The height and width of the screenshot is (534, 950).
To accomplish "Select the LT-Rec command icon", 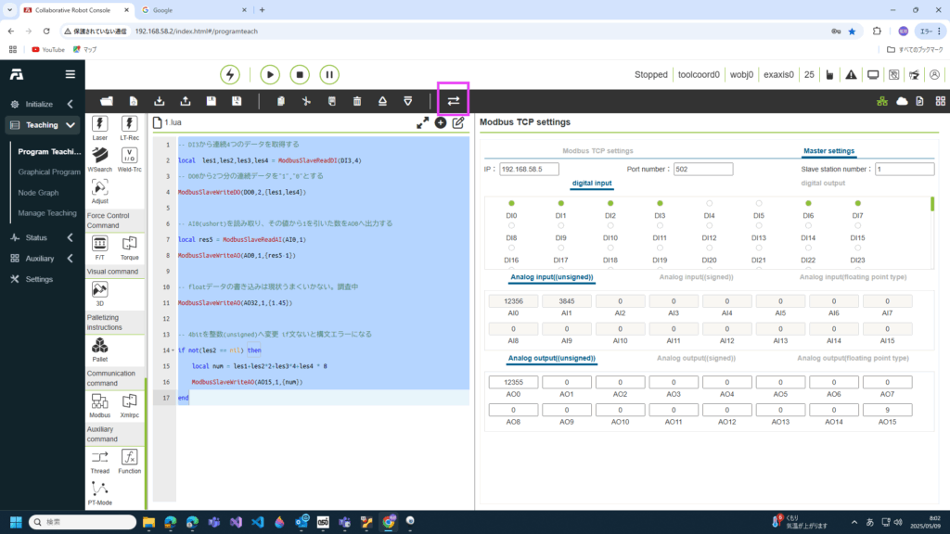I will click(x=129, y=128).
